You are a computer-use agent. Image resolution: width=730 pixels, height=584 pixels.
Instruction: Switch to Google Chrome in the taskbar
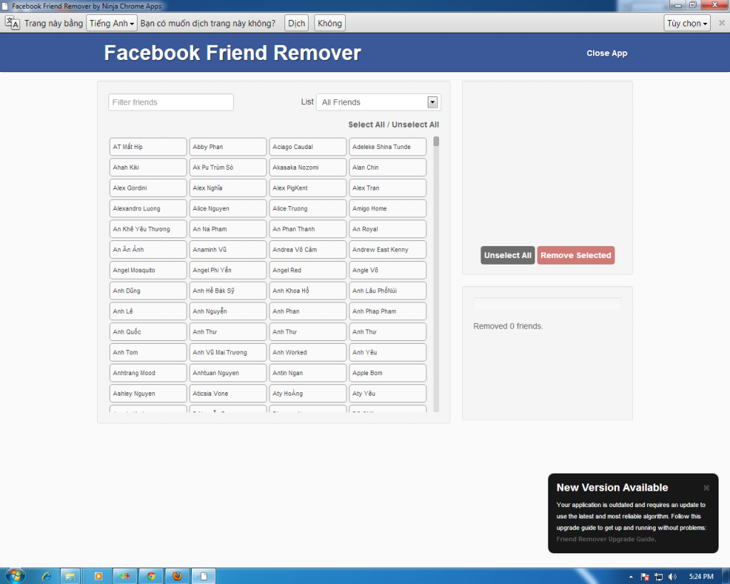point(151,577)
